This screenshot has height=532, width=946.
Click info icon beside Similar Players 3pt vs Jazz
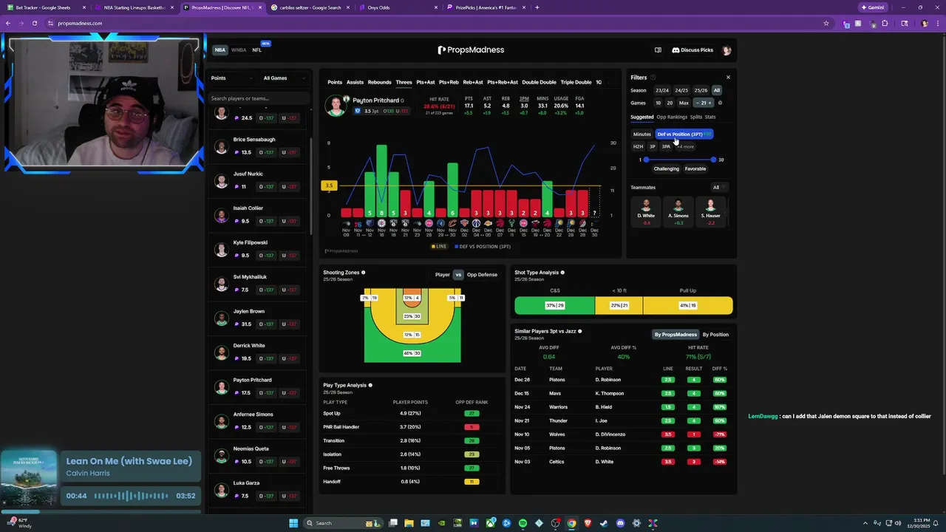pyautogui.click(x=579, y=331)
